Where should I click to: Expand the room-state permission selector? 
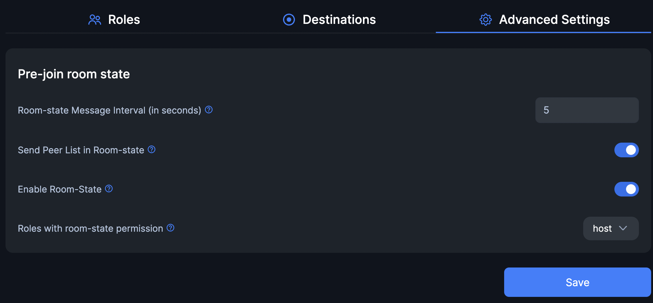point(610,228)
